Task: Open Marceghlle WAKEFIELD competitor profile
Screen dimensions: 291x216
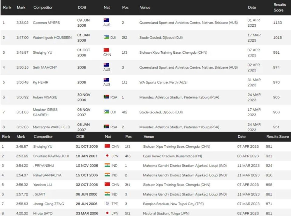Action: coord(52,127)
